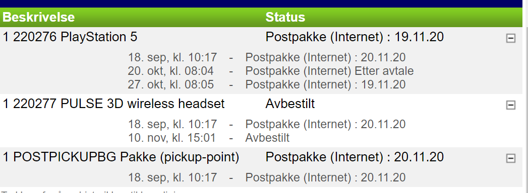Click the 27. okt entry Postpakke 19.11.20
This screenshot has height=193, width=528.
pos(325,84)
